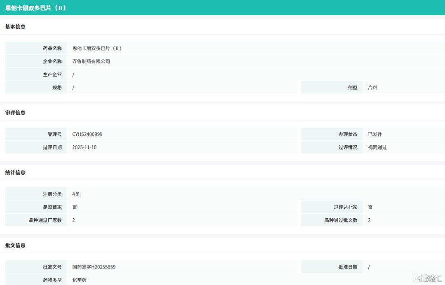Click the 批文信息 section heading

tap(15, 245)
